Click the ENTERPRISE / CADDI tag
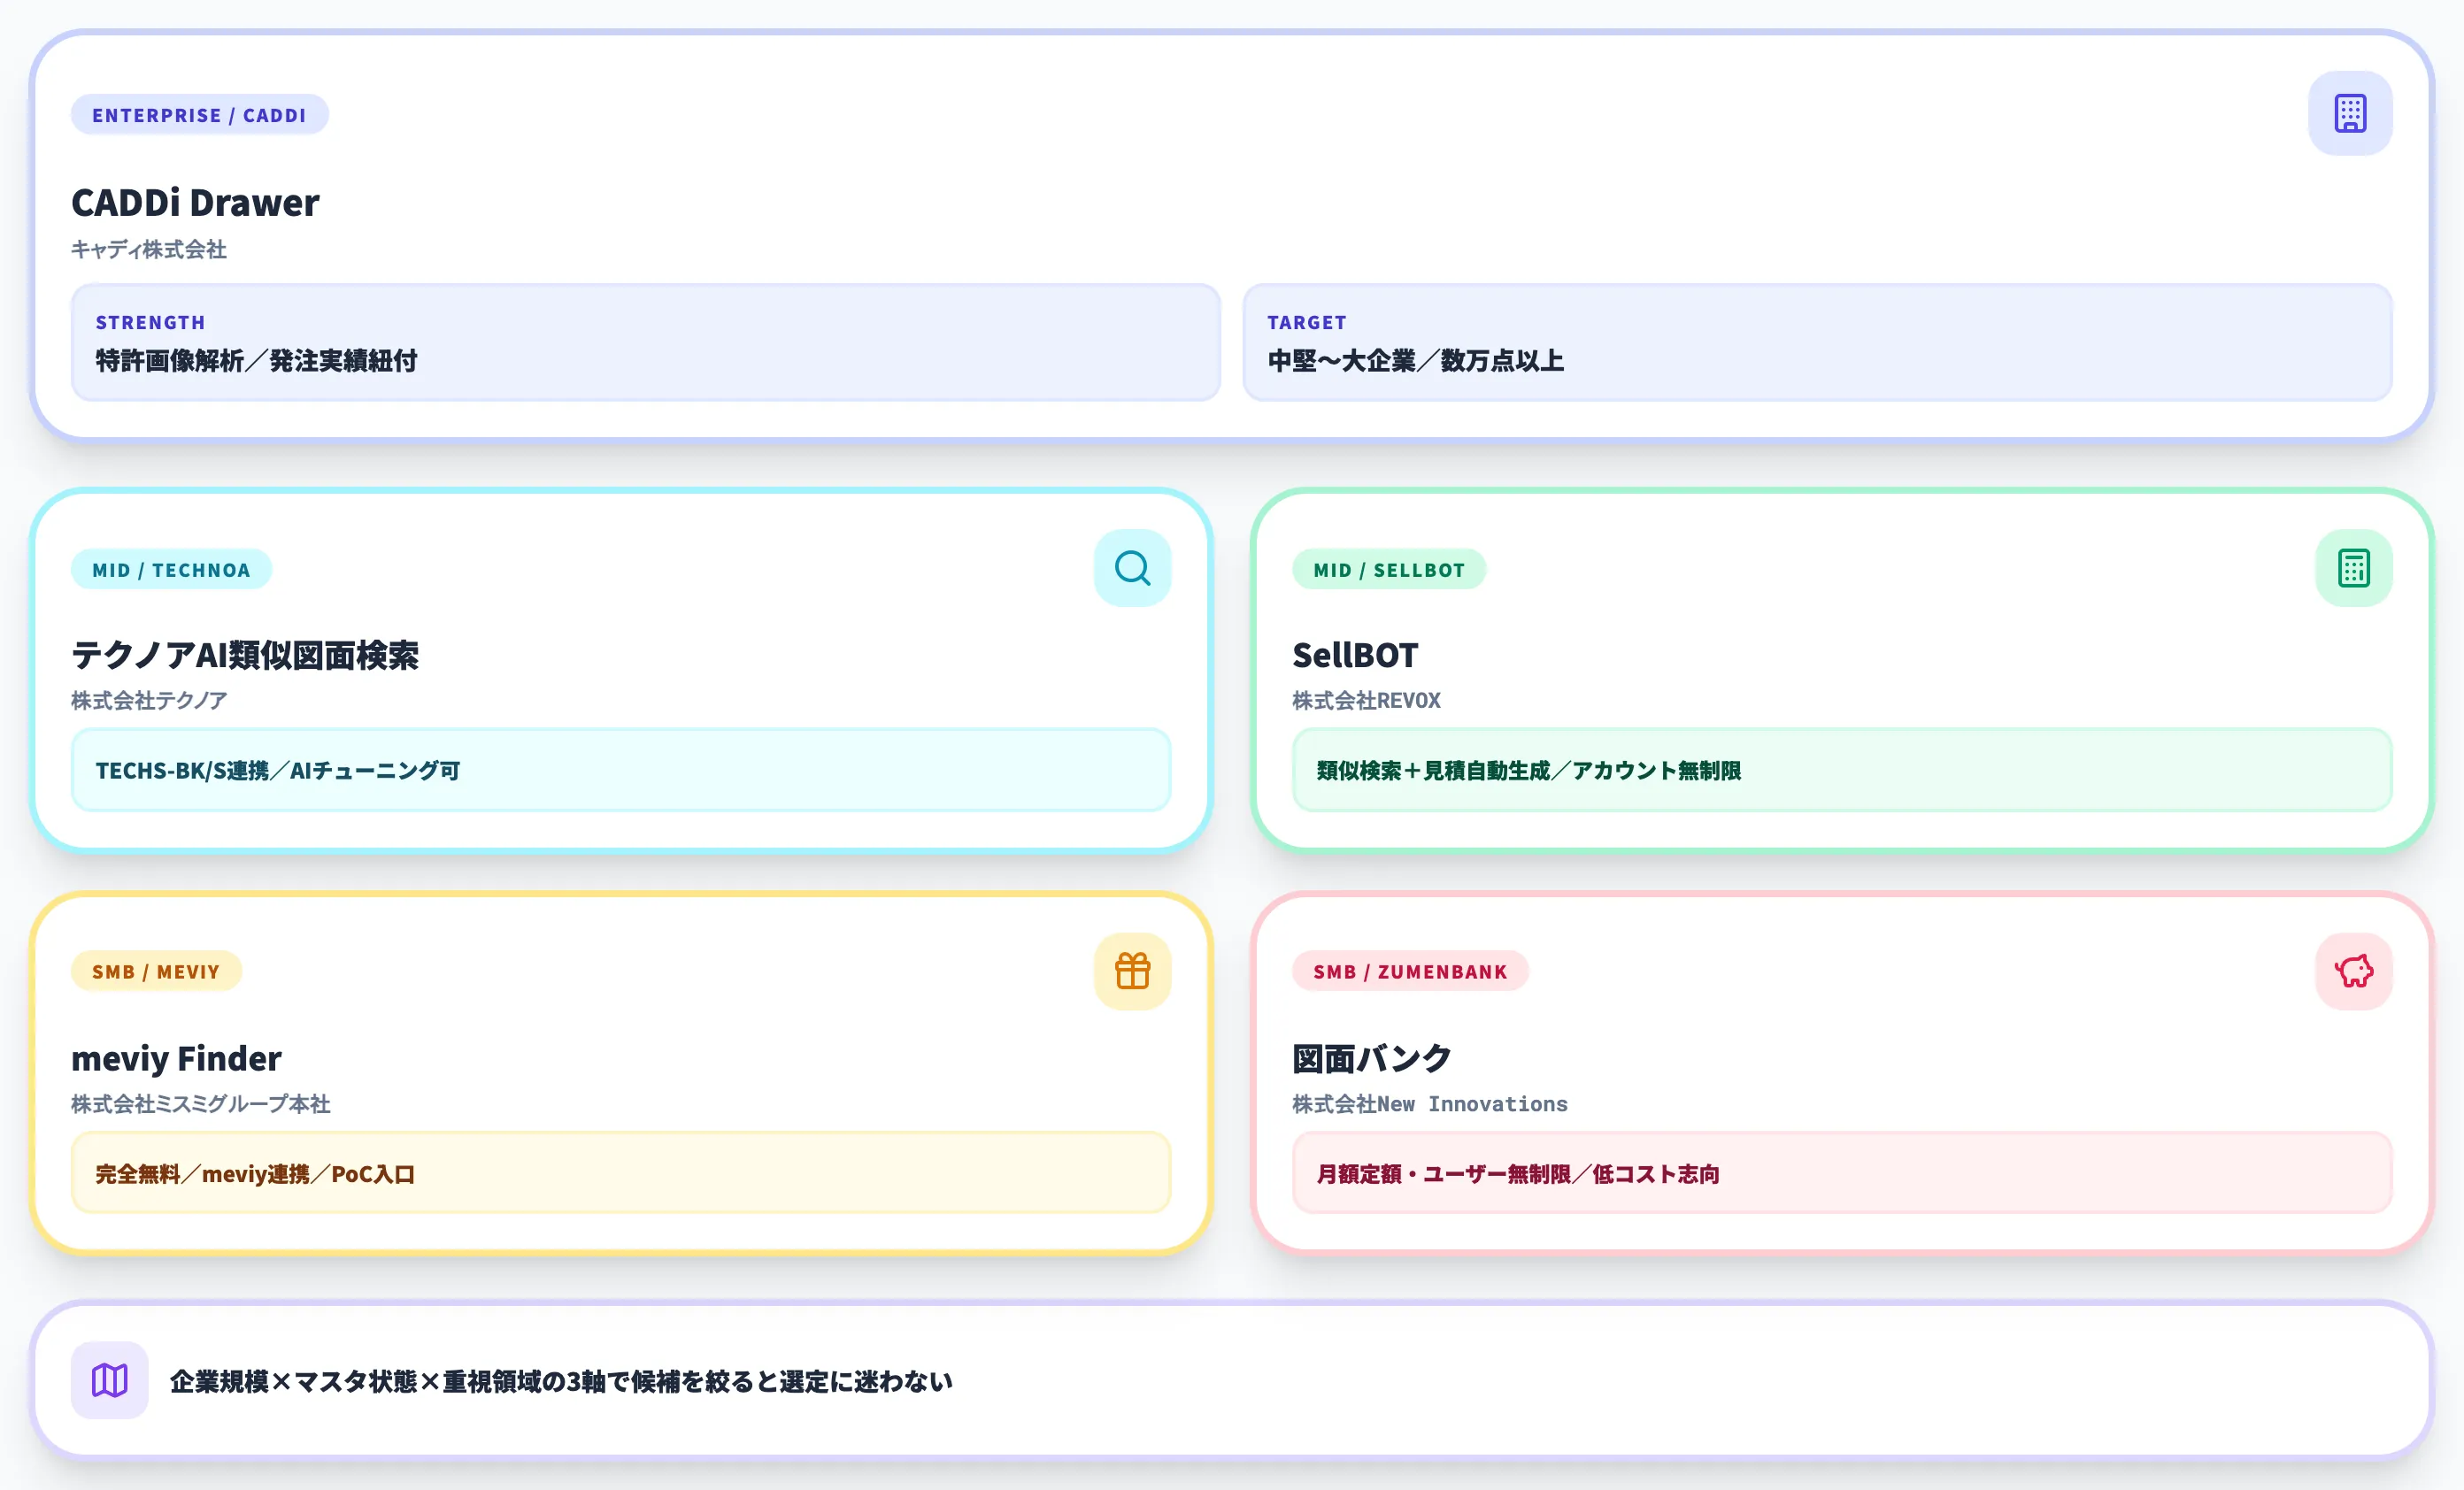Viewport: 2464px width, 1490px height. [x=199, y=115]
